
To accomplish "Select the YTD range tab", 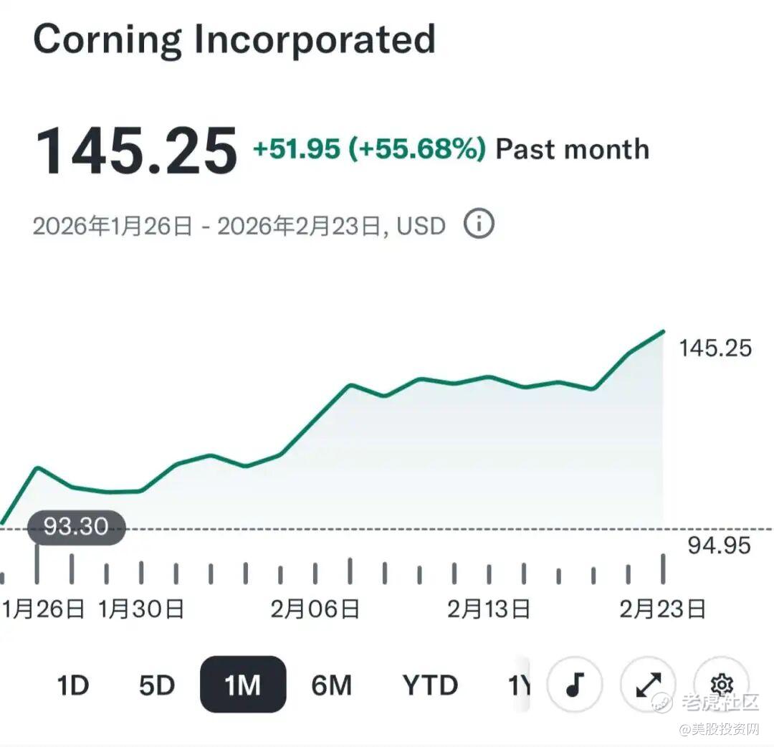I will pyautogui.click(x=430, y=686).
